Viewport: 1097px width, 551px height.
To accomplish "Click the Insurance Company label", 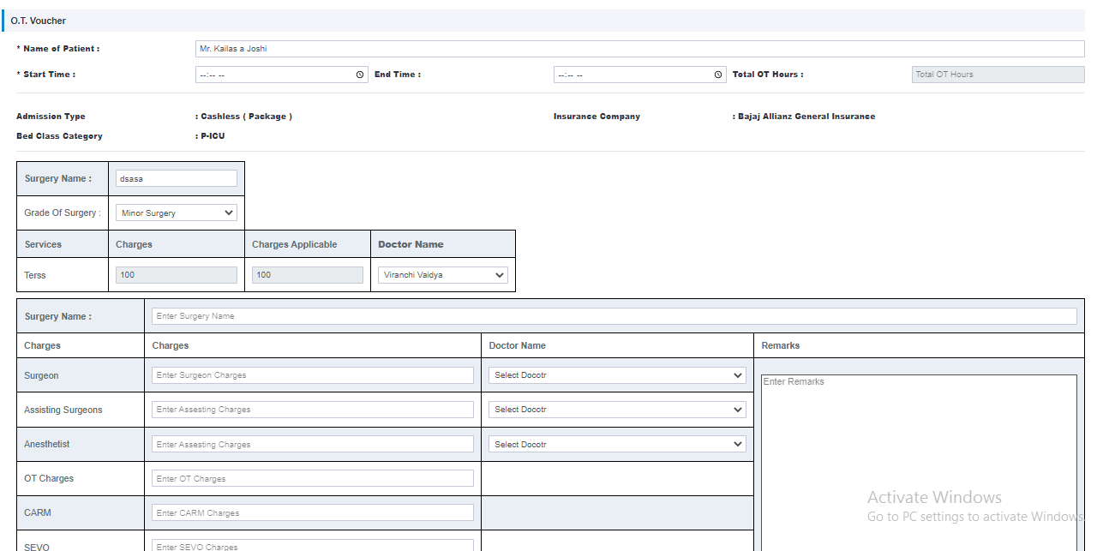I will coord(596,117).
